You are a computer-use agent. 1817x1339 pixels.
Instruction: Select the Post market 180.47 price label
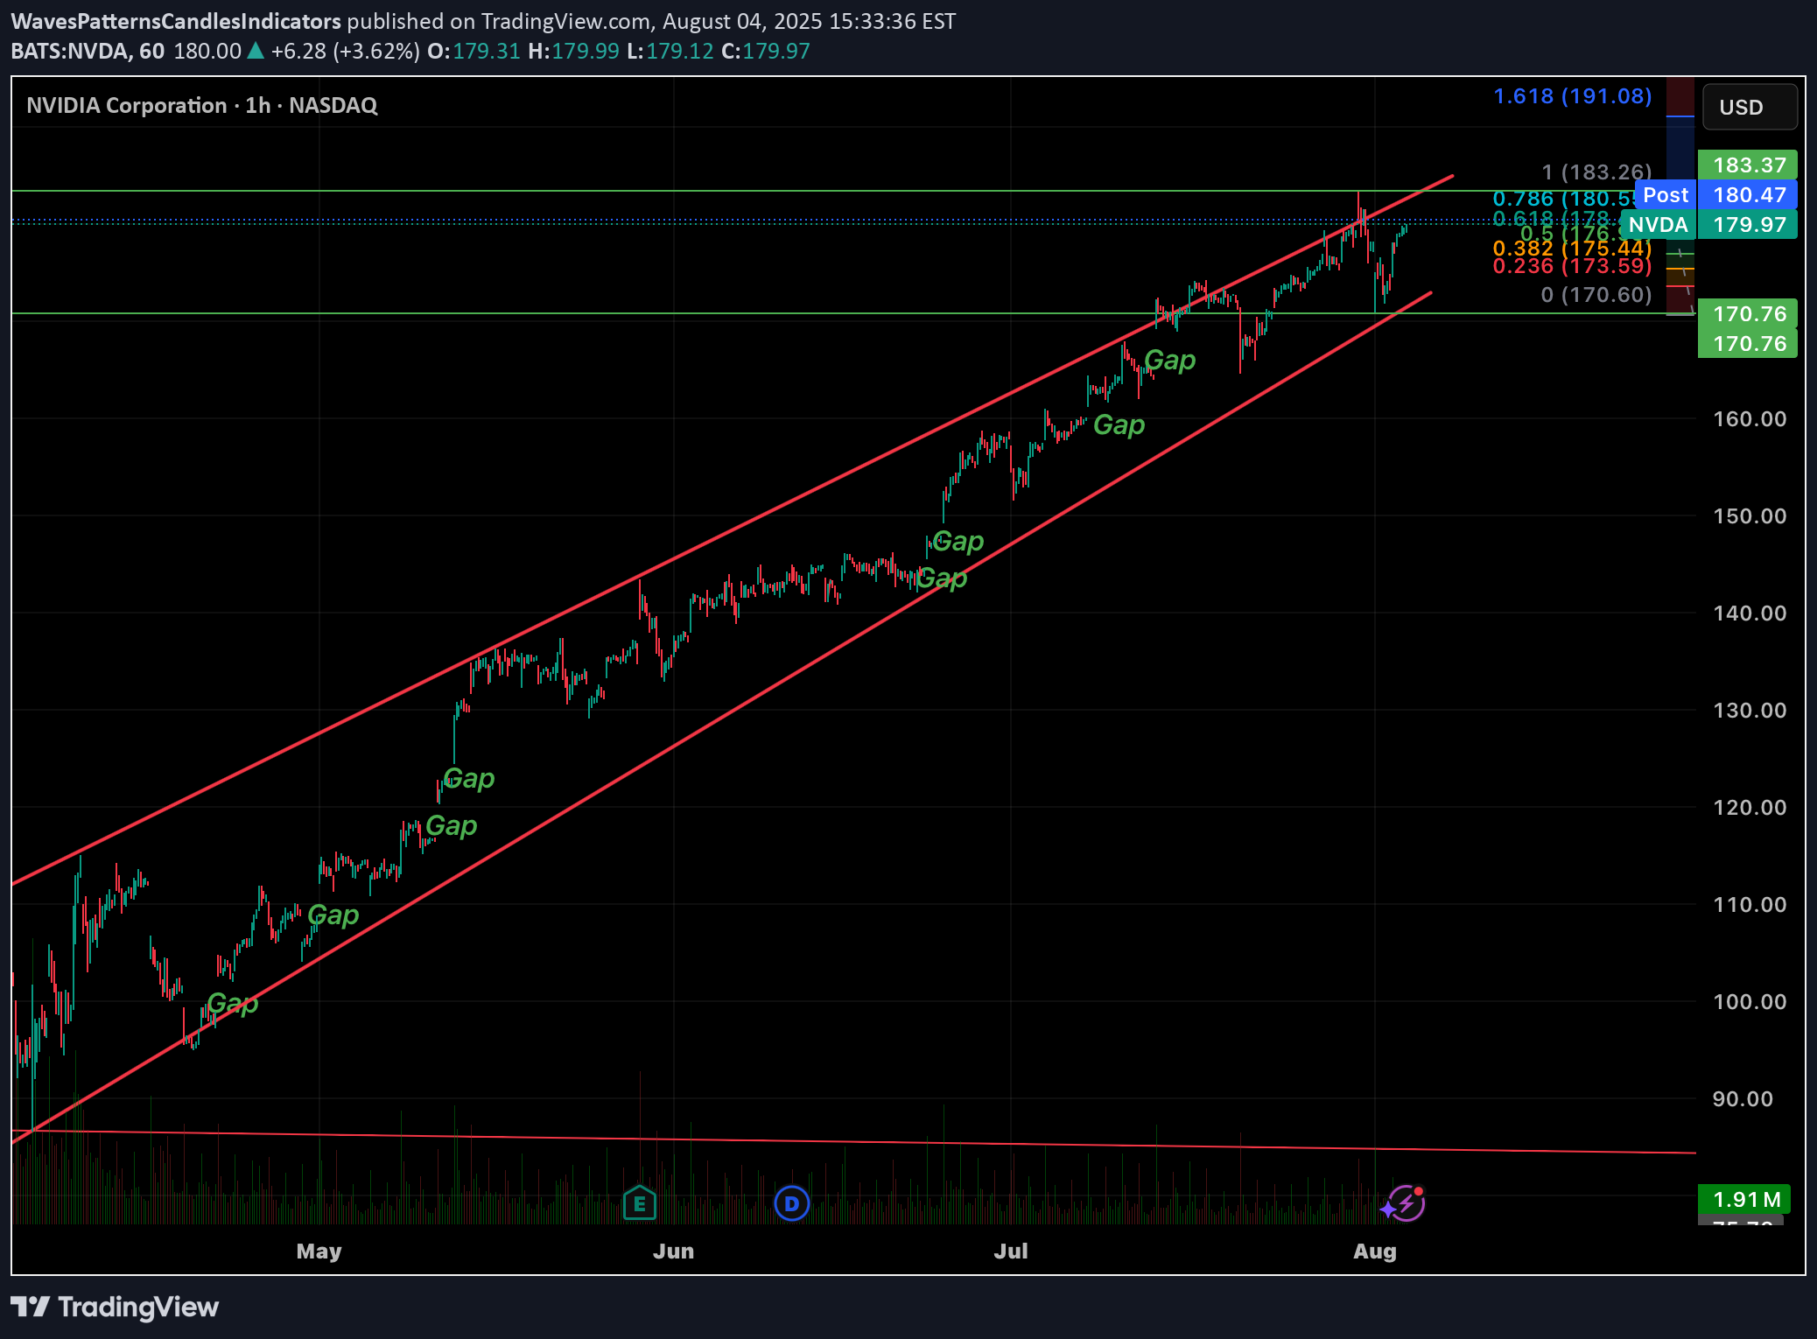1715,195
